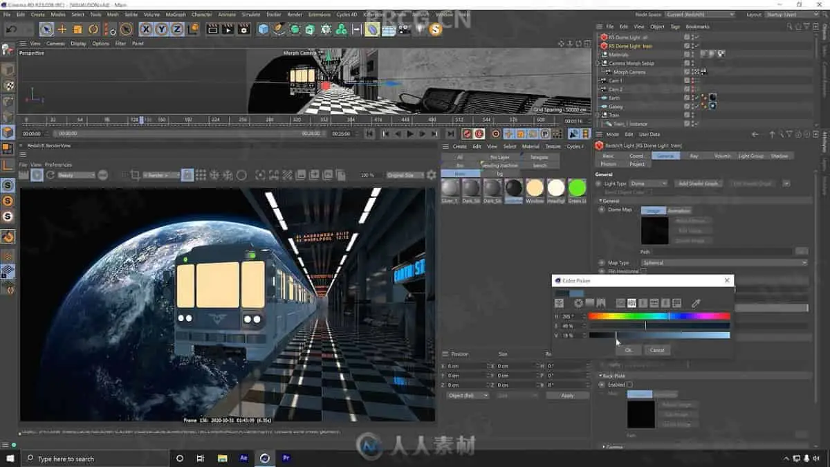Switch to the Volume attribute tab
This screenshot has height=467, width=830.
coord(722,156)
